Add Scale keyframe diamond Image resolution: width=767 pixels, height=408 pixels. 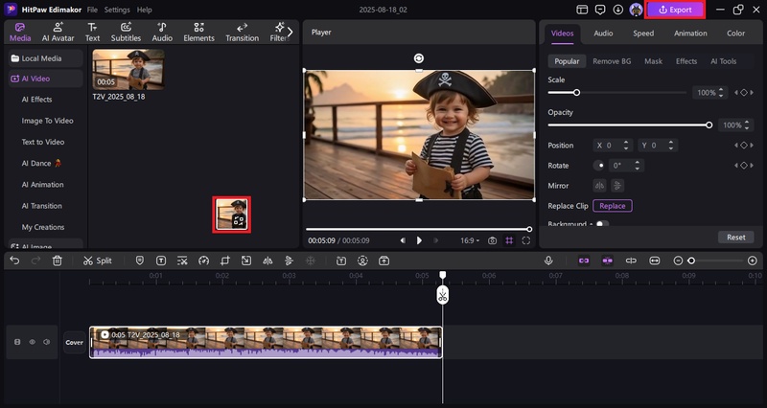point(744,92)
